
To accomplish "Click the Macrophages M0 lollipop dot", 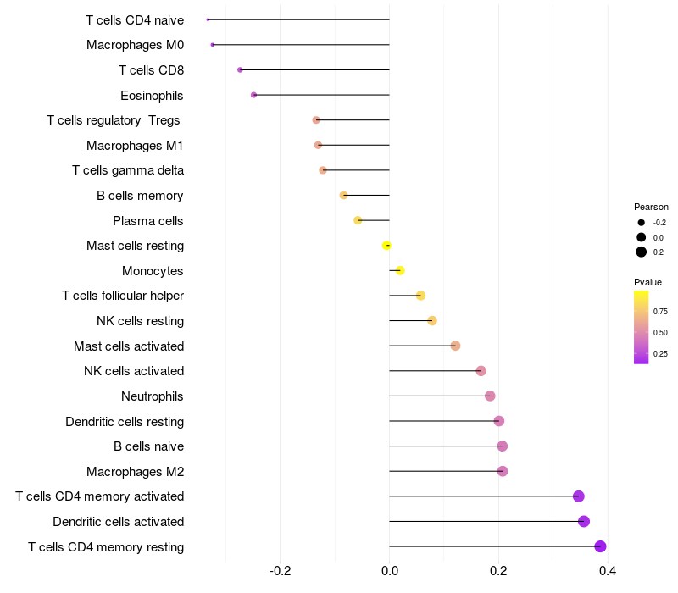I will (213, 45).
